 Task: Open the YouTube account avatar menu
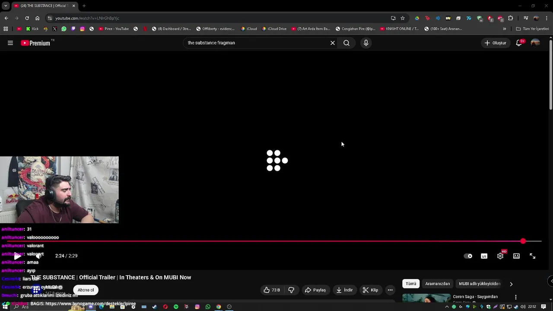click(x=535, y=43)
